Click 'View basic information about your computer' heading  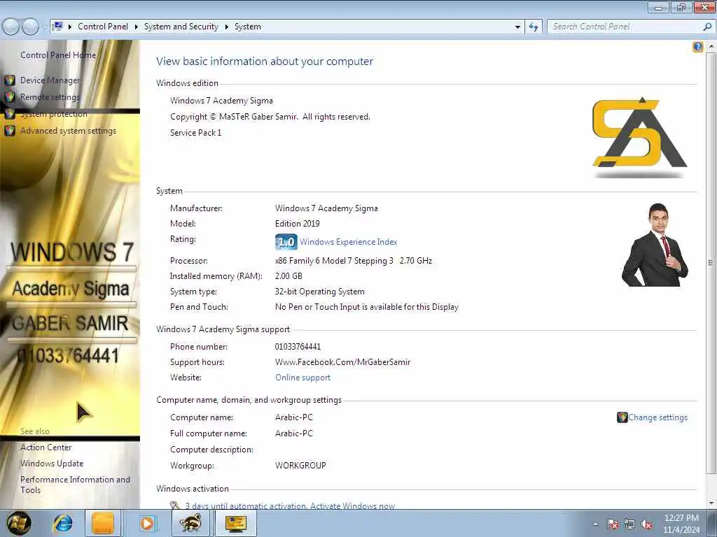pyautogui.click(x=265, y=62)
